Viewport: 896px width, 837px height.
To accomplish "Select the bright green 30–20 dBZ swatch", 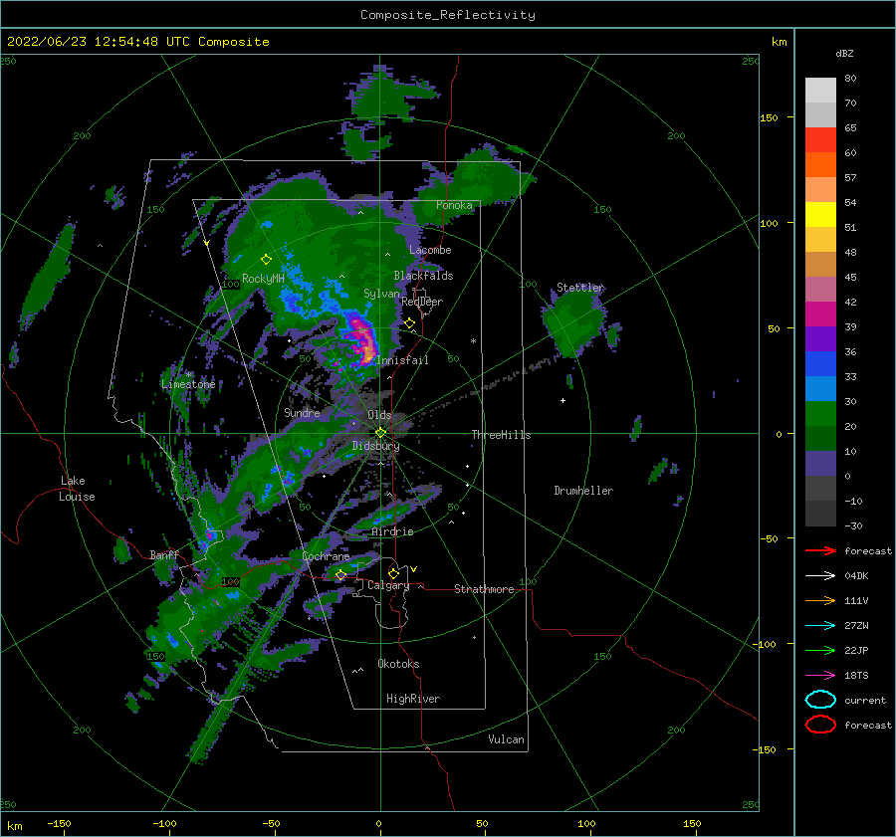I will (x=820, y=414).
